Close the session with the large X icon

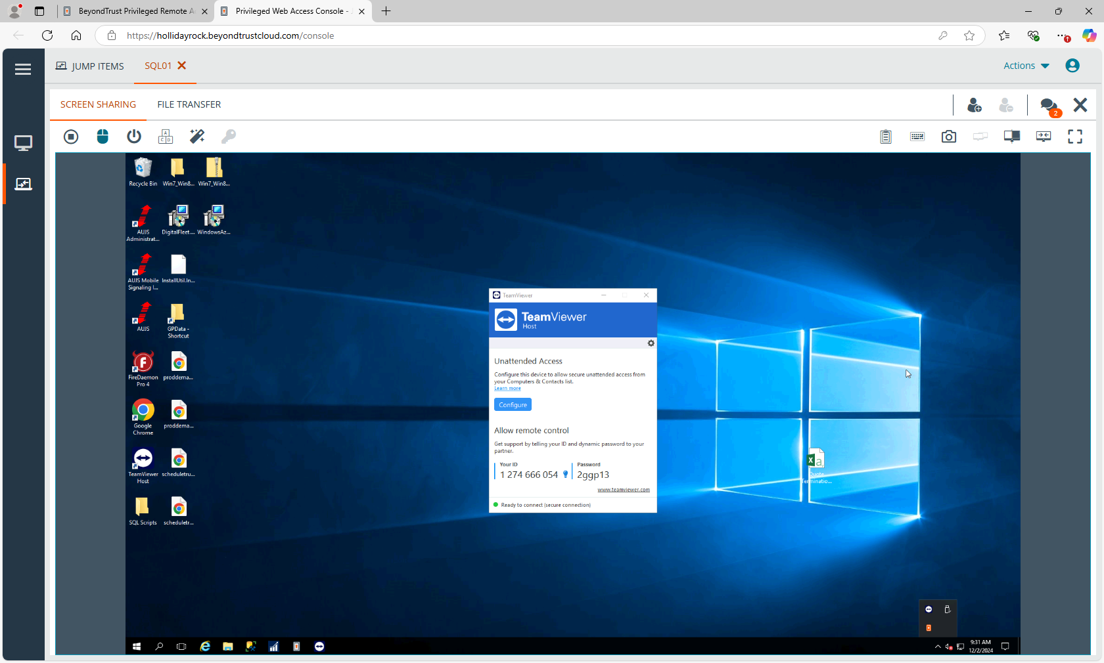pos(1080,105)
